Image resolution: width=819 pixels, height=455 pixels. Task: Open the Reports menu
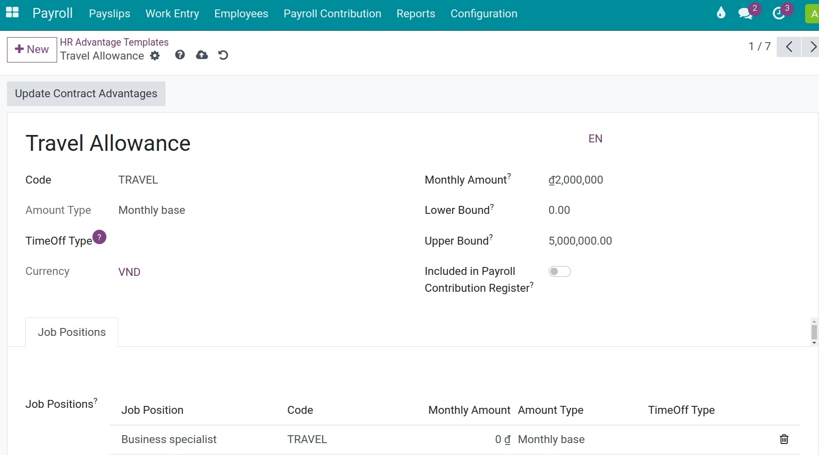point(416,13)
